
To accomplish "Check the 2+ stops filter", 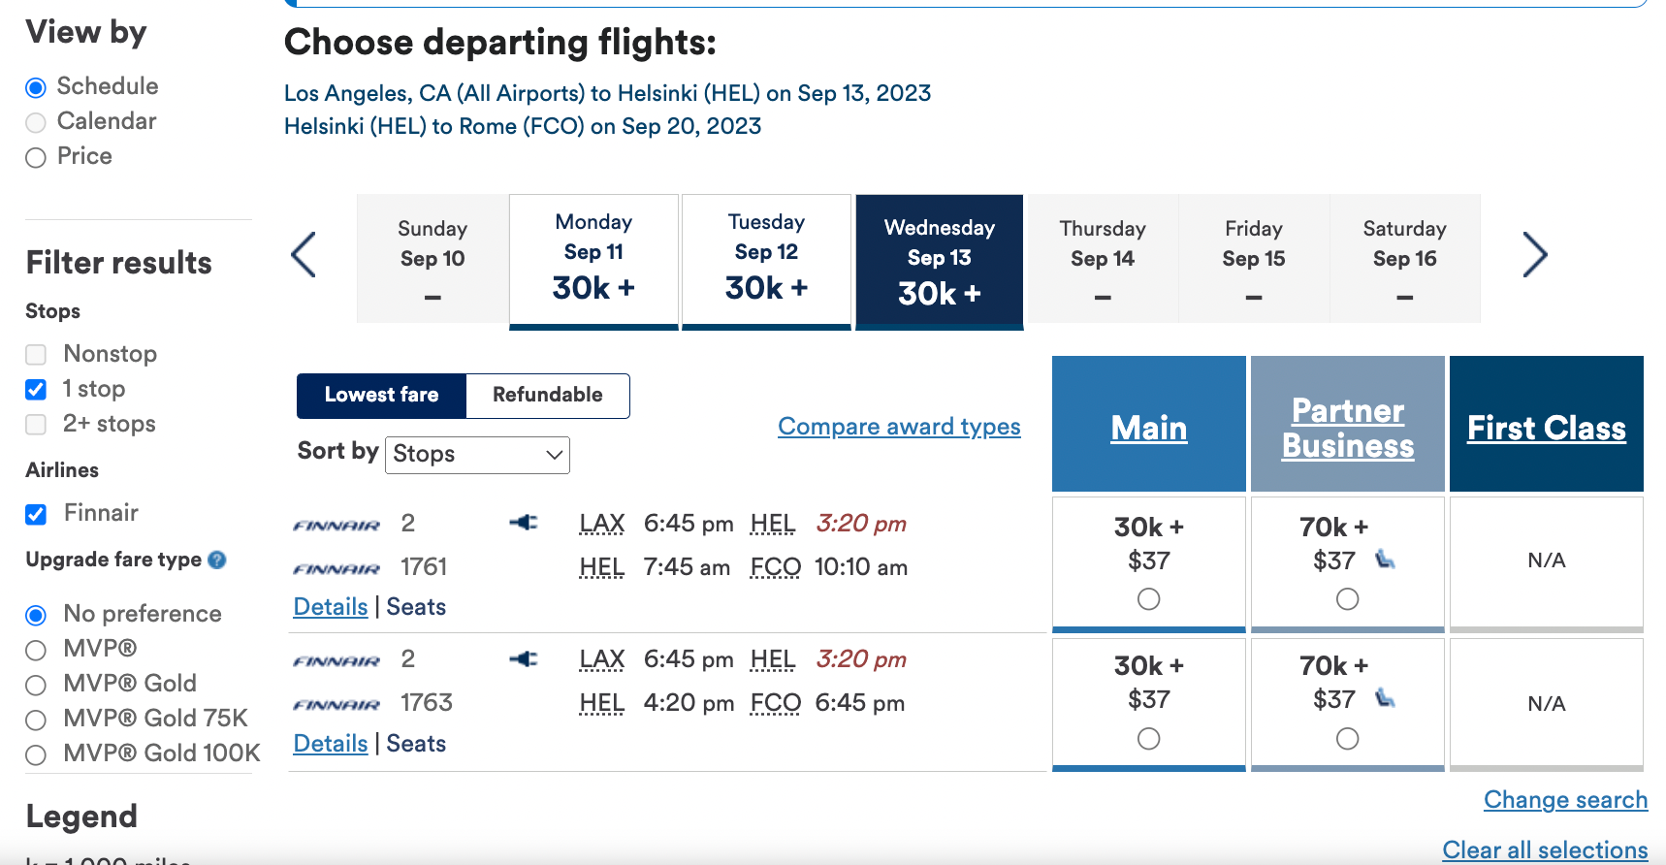I will (x=36, y=425).
